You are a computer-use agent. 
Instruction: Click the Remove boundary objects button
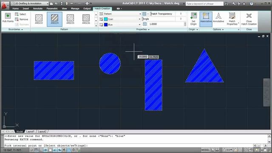22,19
